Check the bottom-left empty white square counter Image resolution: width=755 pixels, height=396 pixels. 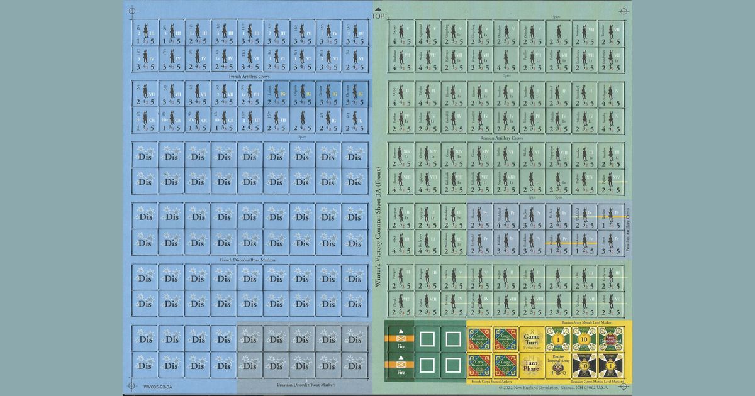[x=427, y=366]
